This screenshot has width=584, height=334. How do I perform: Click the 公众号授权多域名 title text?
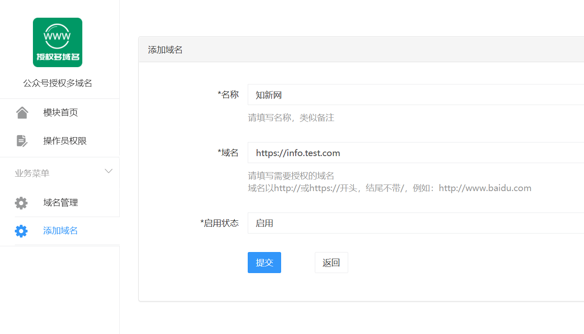(58, 83)
